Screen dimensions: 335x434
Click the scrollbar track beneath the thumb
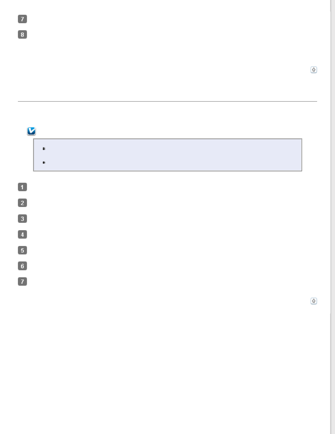(333, 373)
